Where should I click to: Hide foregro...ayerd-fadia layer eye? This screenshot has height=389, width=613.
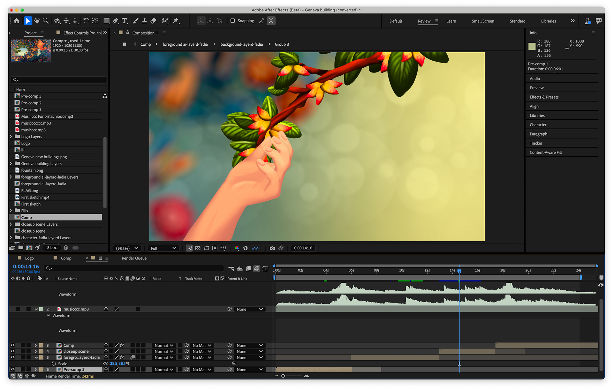(13, 357)
